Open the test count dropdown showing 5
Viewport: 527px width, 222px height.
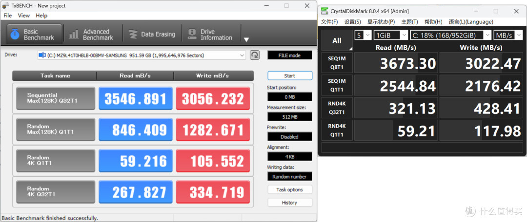pyautogui.click(x=363, y=35)
